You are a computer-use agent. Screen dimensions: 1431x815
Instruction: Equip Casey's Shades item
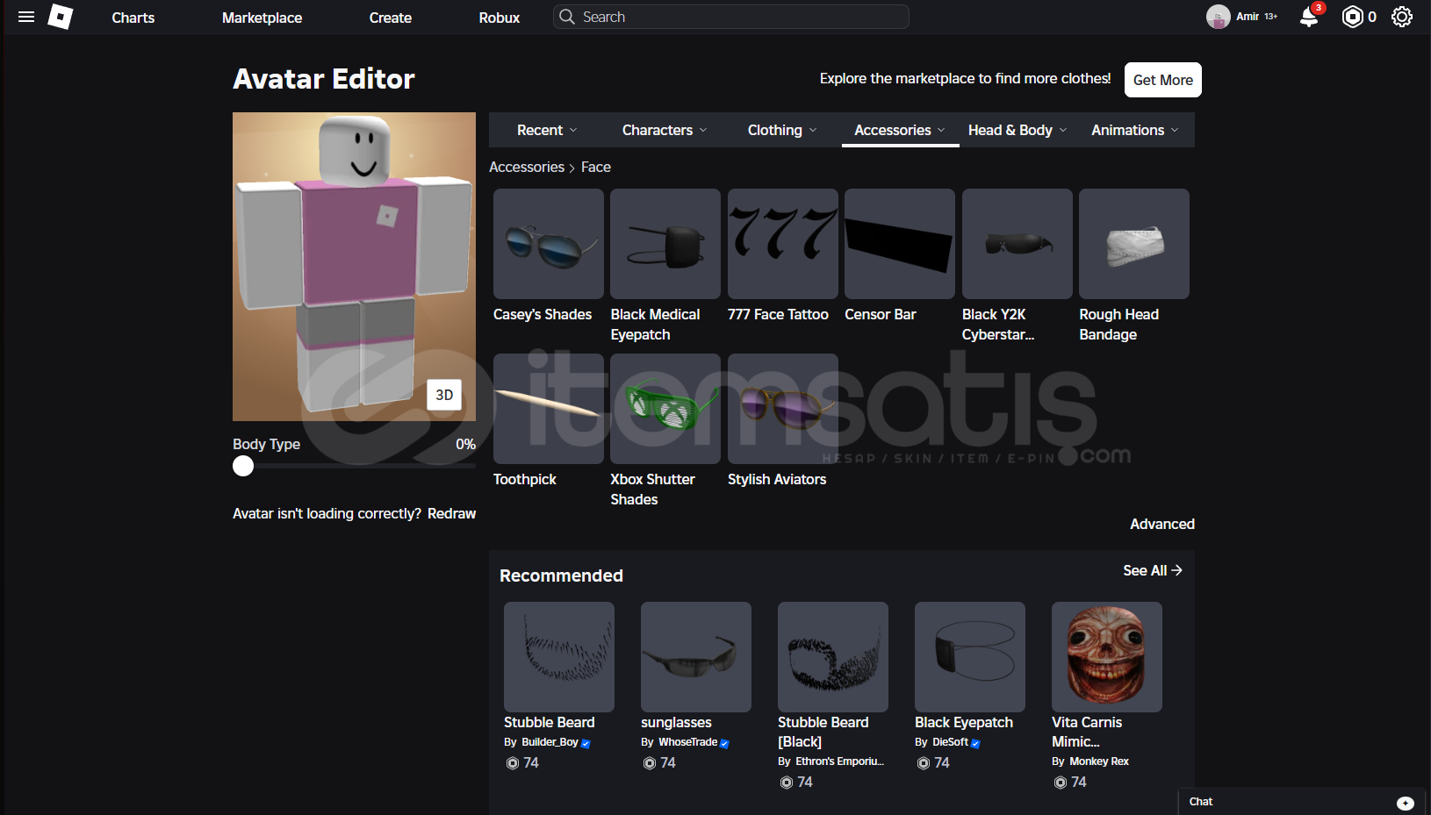548,244
